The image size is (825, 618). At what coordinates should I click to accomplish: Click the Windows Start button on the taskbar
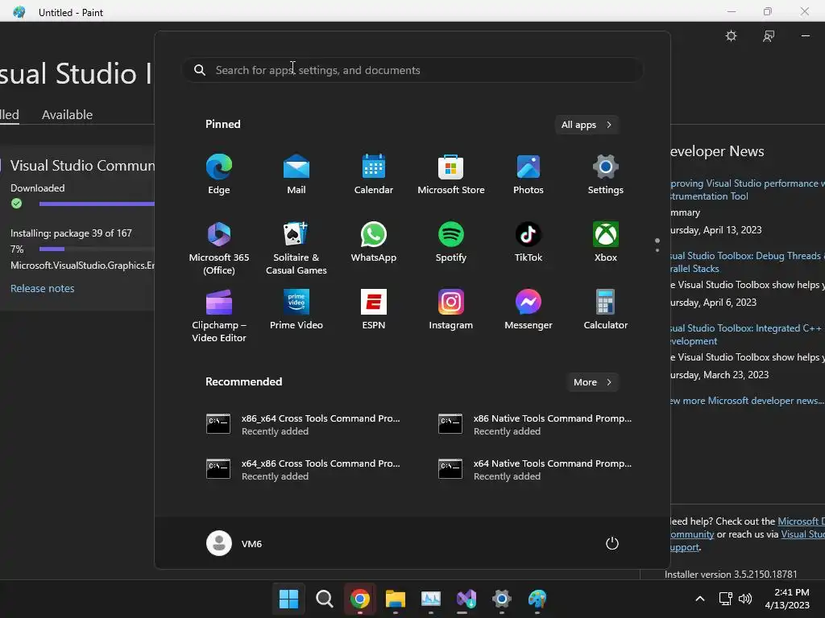click(289, 599)
